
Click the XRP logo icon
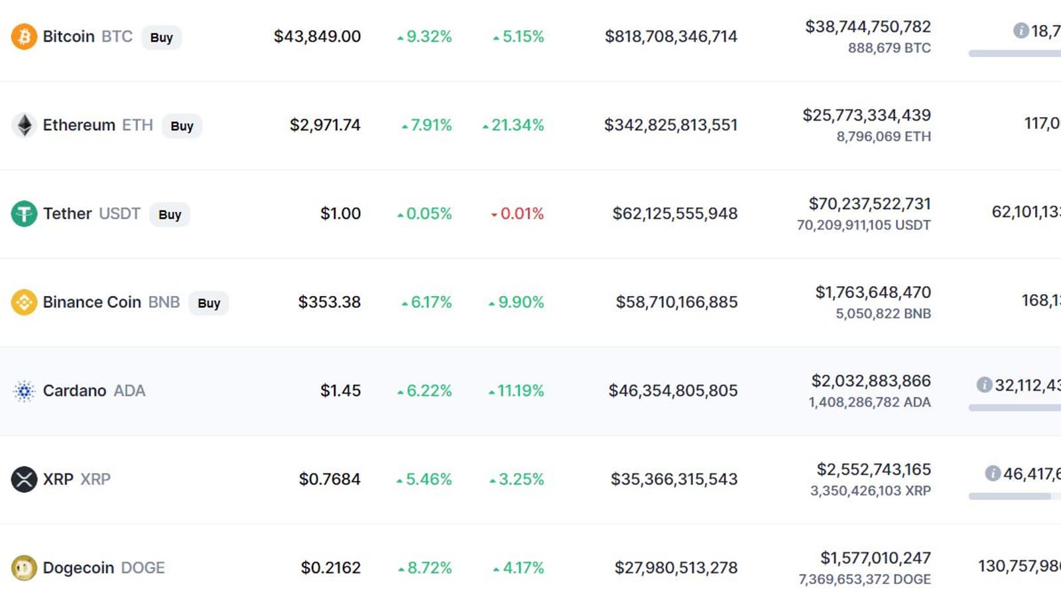click(24, 479)
